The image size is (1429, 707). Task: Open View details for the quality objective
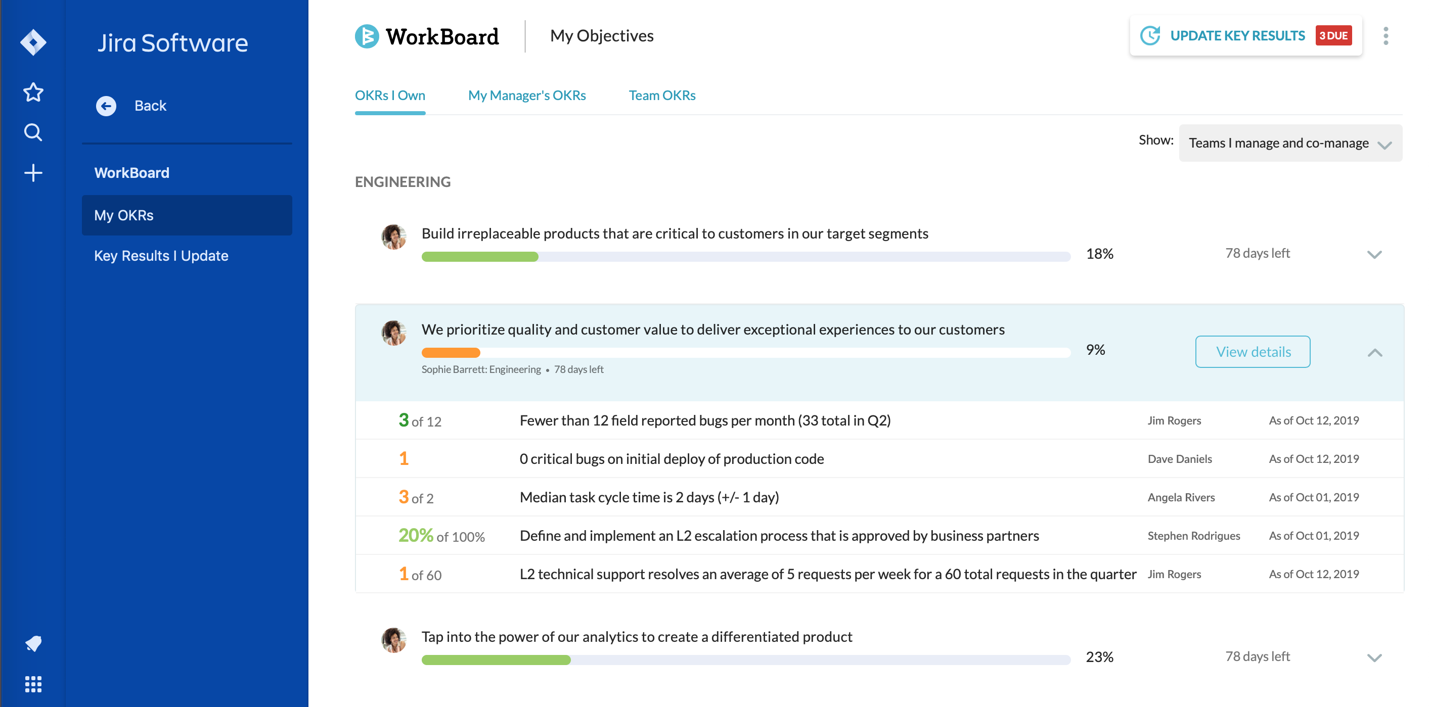pyautogui.click(x=1253, y=352)
